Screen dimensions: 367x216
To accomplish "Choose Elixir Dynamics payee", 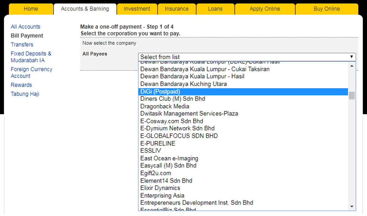I will (243, 188).
